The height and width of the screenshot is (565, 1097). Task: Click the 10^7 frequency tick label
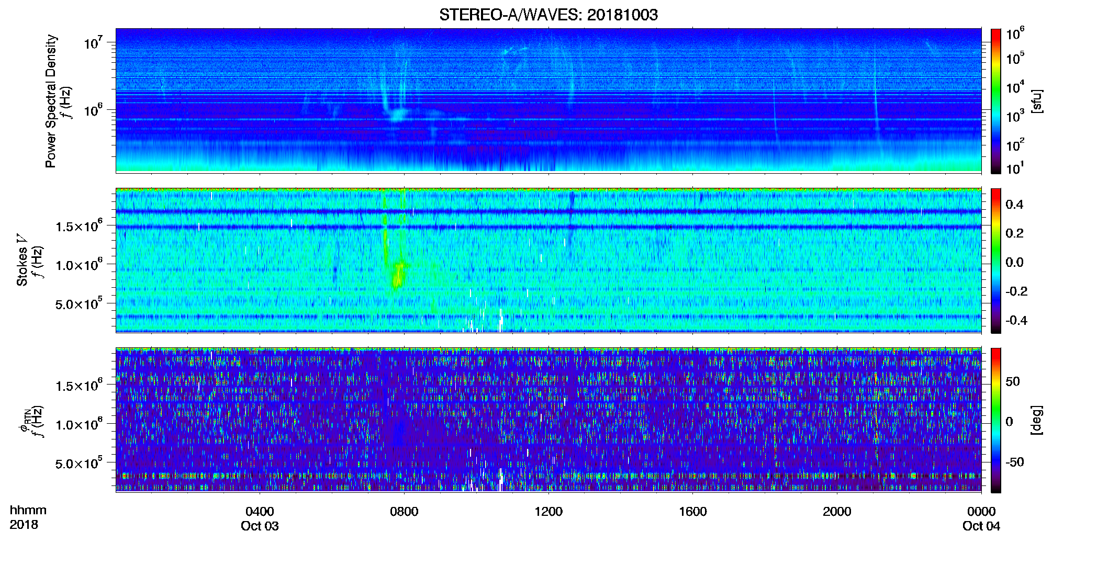click(93, 42)
